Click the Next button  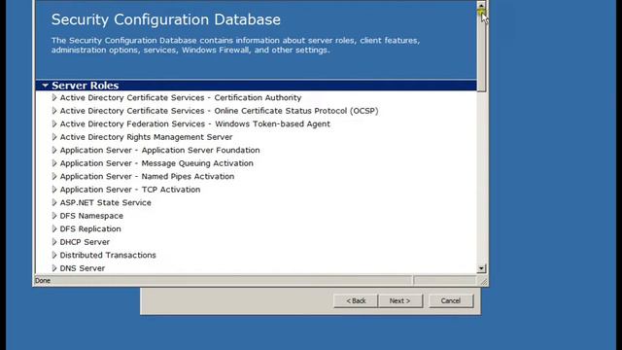pyautogui.click(x=400, y=300)
